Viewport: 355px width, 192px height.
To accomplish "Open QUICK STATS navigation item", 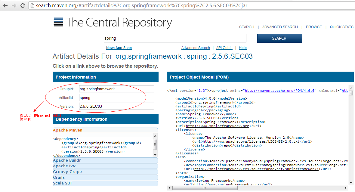I will click(x=341, y=27).
